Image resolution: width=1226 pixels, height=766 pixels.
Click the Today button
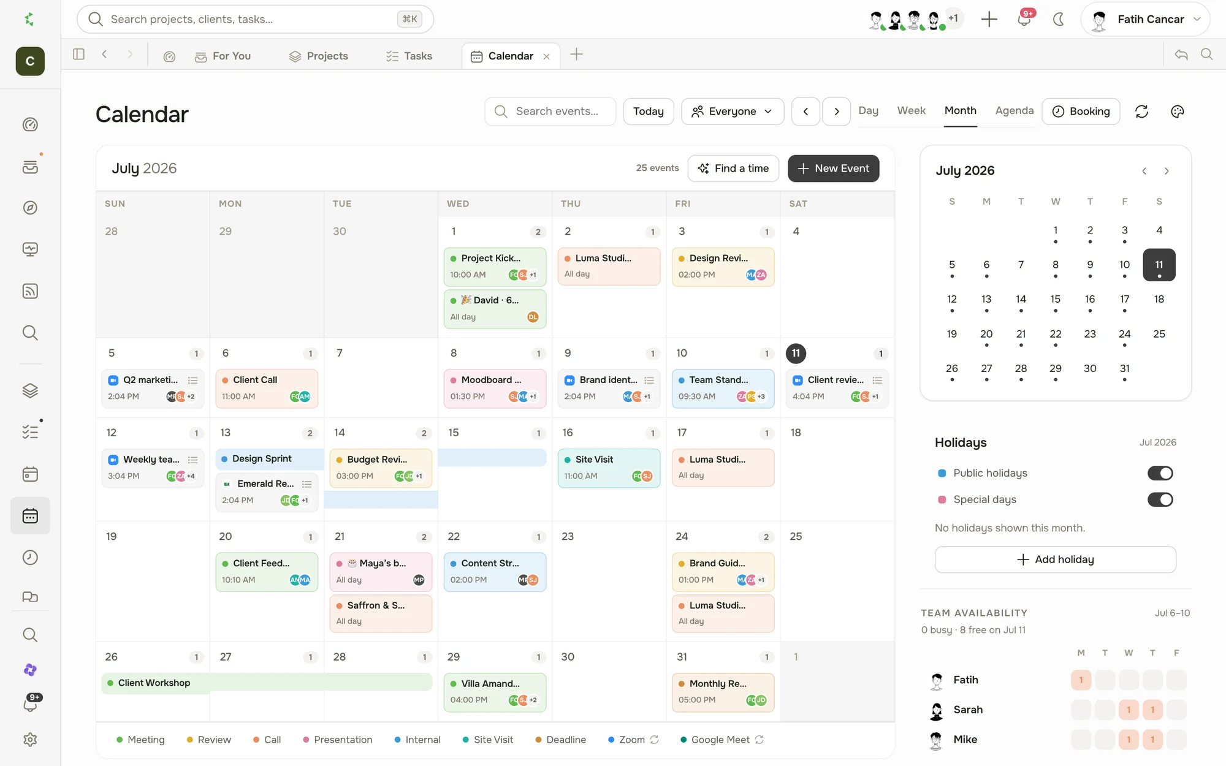point(649,112)
